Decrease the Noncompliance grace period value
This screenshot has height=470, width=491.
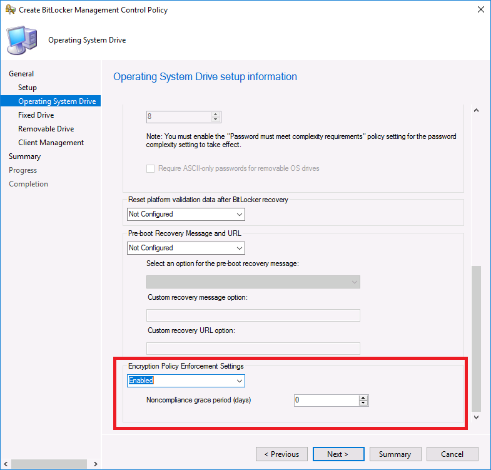363,403
